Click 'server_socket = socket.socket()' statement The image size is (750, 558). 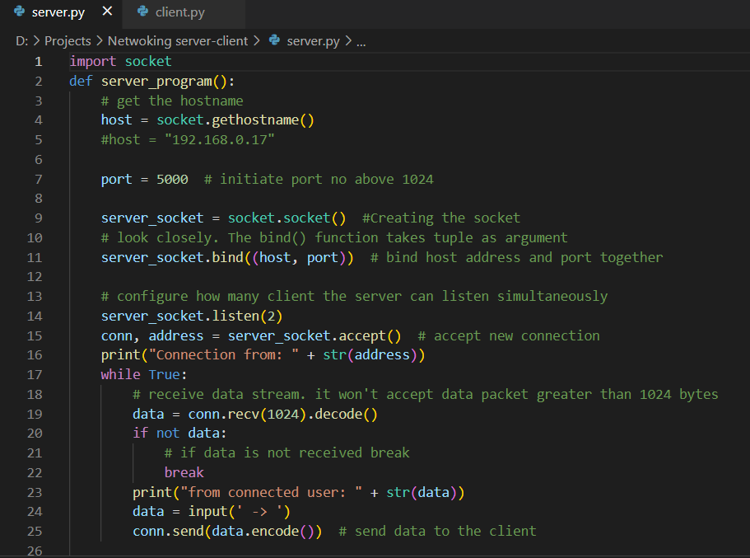point(223,218)
